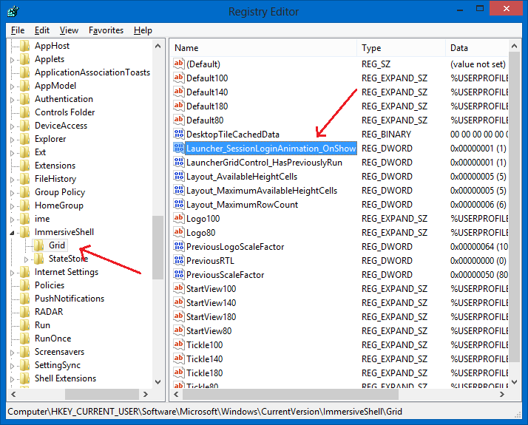
Task: Select the StartView140 value name
Action: click(211, 303)
